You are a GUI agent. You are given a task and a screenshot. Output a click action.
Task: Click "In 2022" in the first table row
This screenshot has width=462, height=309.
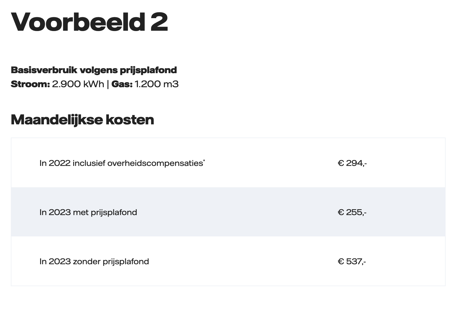(x=55, y=163)
